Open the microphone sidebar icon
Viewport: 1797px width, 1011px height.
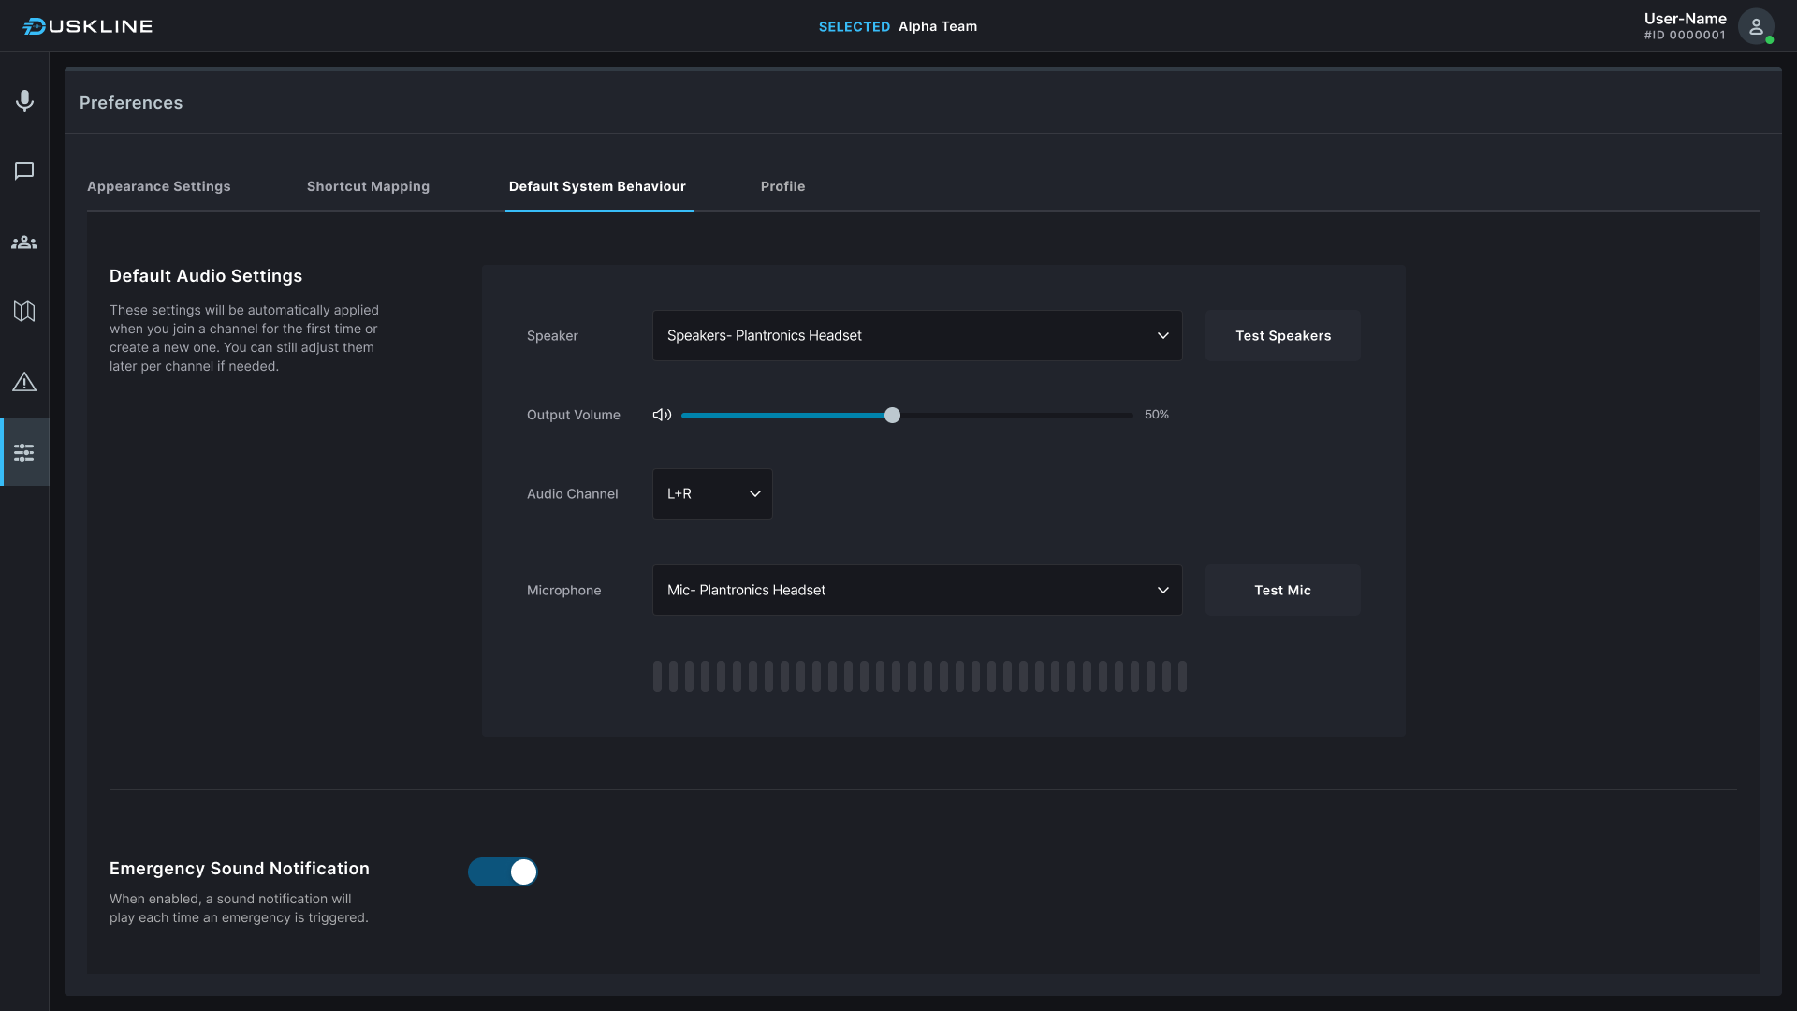(24, 100)
